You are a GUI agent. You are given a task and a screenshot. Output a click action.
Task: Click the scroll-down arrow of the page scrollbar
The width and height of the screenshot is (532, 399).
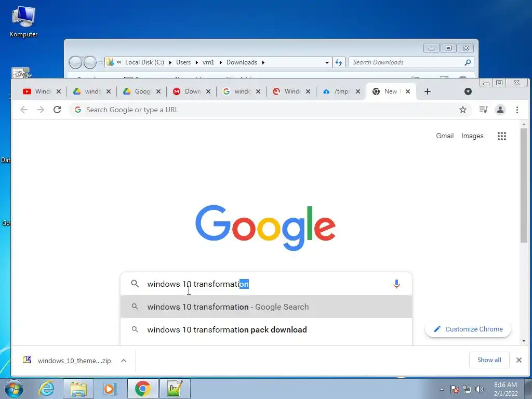click(x=524, y=340)
